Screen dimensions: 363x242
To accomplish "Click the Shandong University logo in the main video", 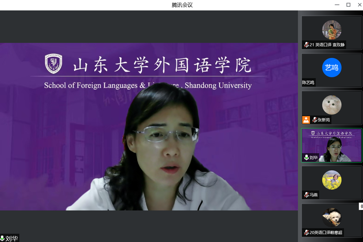I will 53,64.
